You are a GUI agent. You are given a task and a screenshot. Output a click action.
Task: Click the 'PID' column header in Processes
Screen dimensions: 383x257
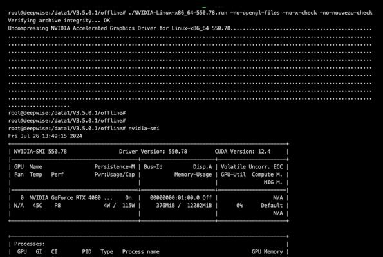pyautogui.click(x=87, y=251)
